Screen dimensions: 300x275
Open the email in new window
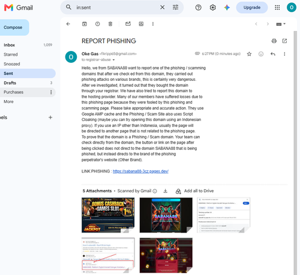(x=284, y=41)
